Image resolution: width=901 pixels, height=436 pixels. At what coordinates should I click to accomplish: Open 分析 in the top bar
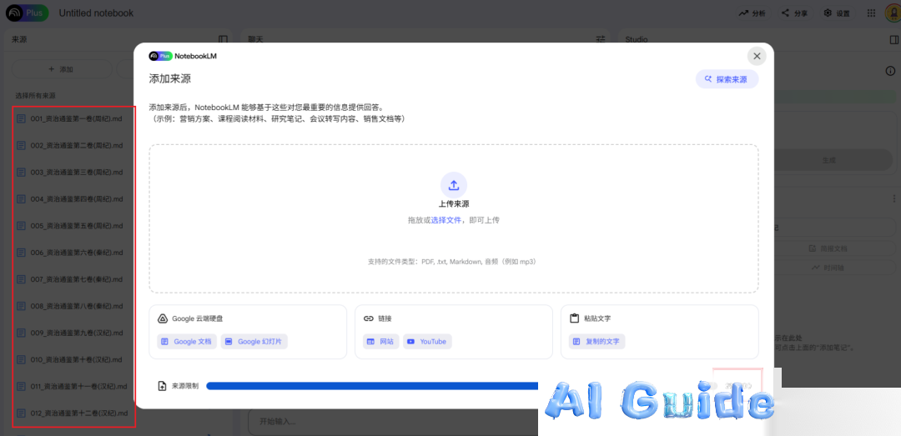pos(752,13)
